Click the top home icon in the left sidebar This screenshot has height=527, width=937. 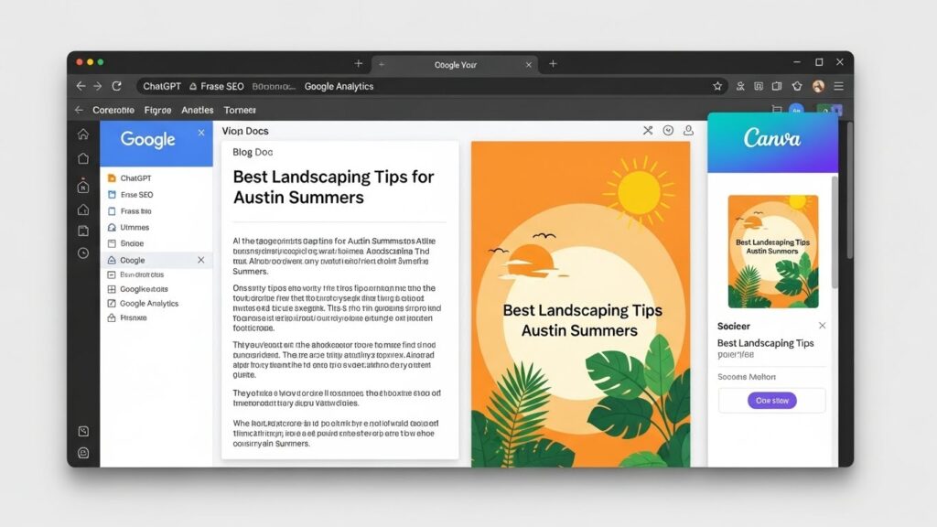[83, 134]
